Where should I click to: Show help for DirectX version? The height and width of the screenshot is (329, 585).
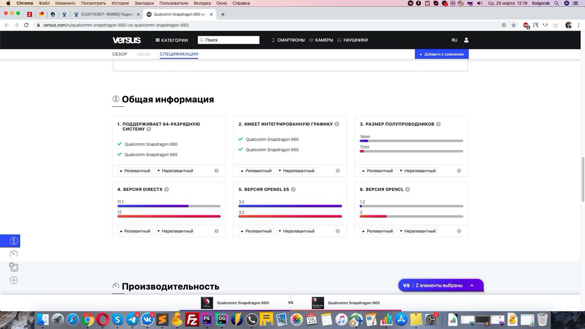pos(166,189)
